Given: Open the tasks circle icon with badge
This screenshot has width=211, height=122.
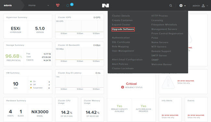Looking at the screenshot, I should (68, 5).
